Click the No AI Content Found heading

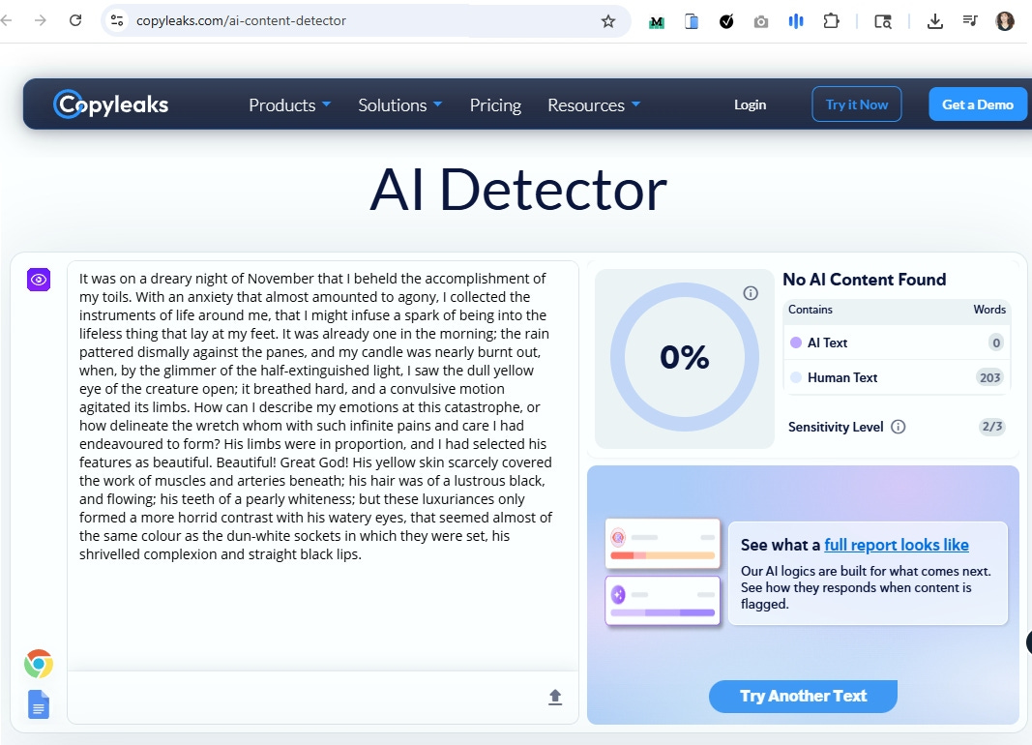tap(864, 280)
